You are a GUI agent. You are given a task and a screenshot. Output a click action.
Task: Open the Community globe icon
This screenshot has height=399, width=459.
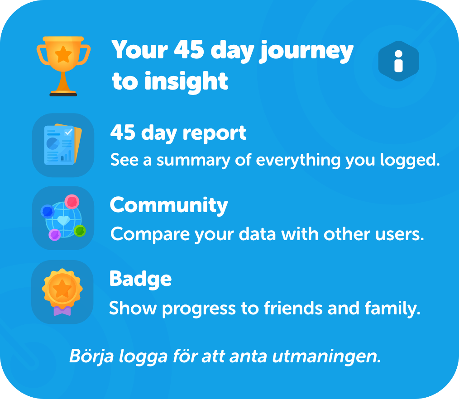(x=63, y=218)
